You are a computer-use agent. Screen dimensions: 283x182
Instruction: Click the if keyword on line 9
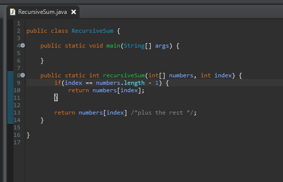coord(58,83)
